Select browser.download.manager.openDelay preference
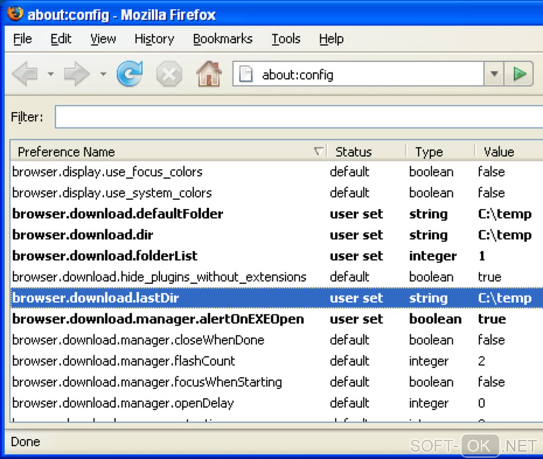This screenshot has height=459, width=543. pos(123,403)
